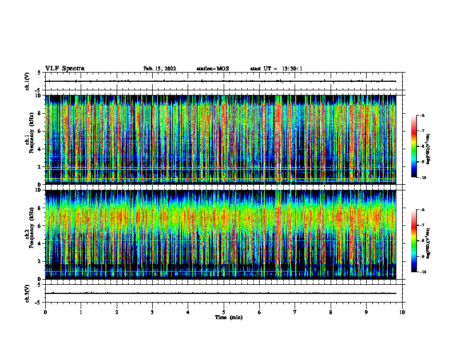
Task: Select the ch.2 "Frequency (kHz)" axis label
Action: click(31, 228)
